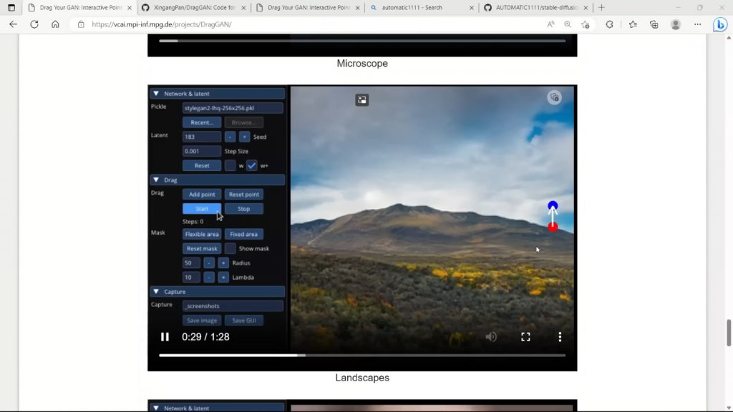This screenshot has width=733, height=412.
Task: Decrease the Radius value
Action: 209,263
